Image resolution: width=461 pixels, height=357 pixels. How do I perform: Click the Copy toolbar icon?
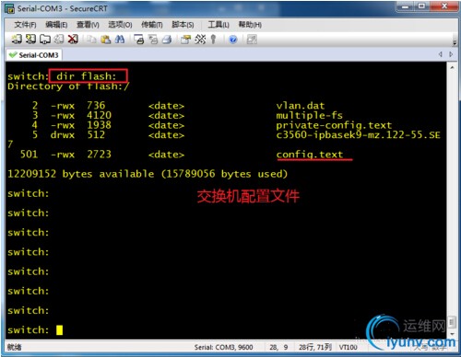(91, 39)
